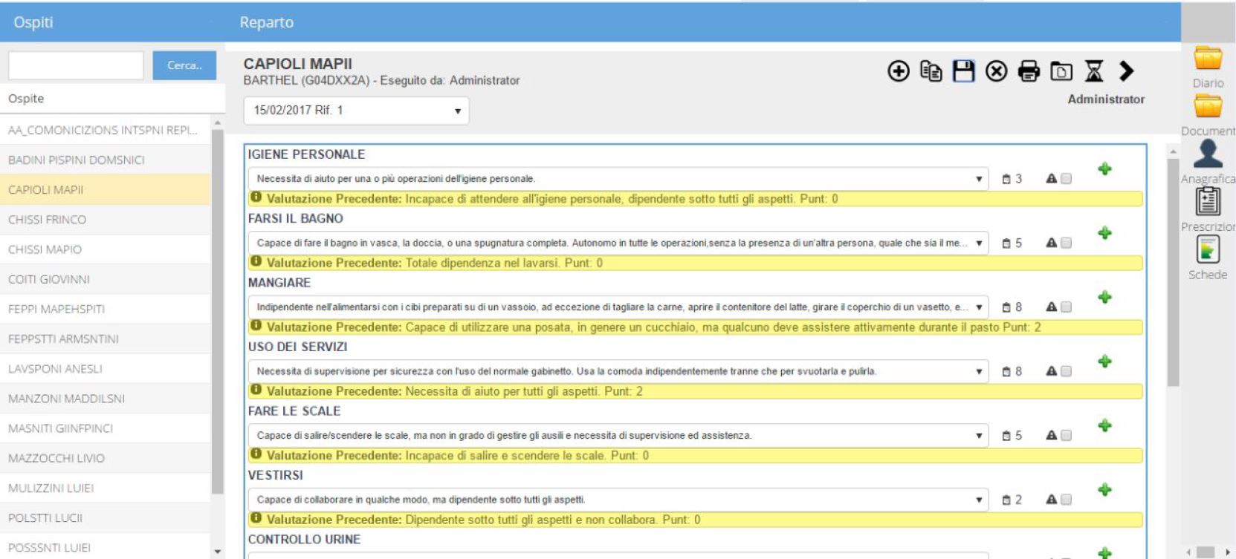This screenshot has height=559, width=1236.
Task: Toggle the warning checkbox for FARE LE SCALE
Action: (x=1067, y=435)
